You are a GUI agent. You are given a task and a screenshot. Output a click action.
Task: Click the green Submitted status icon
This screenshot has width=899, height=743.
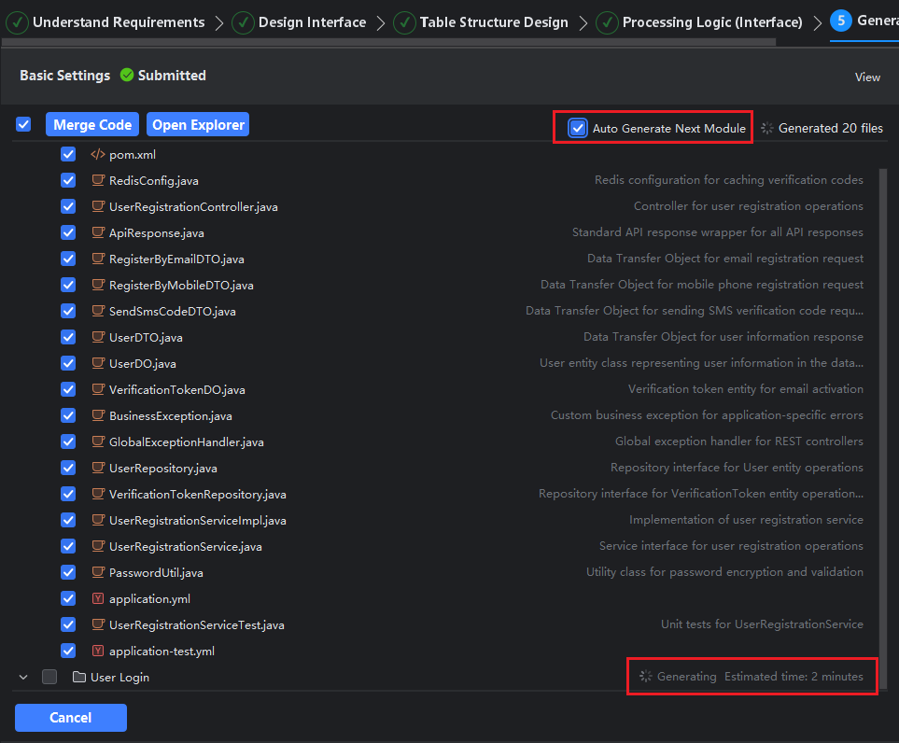tap(127, 76)
